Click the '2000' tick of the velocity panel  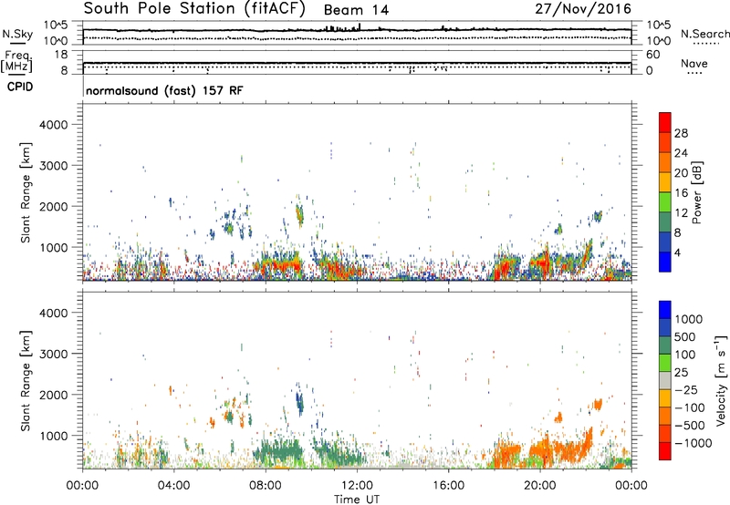[53, 395]
